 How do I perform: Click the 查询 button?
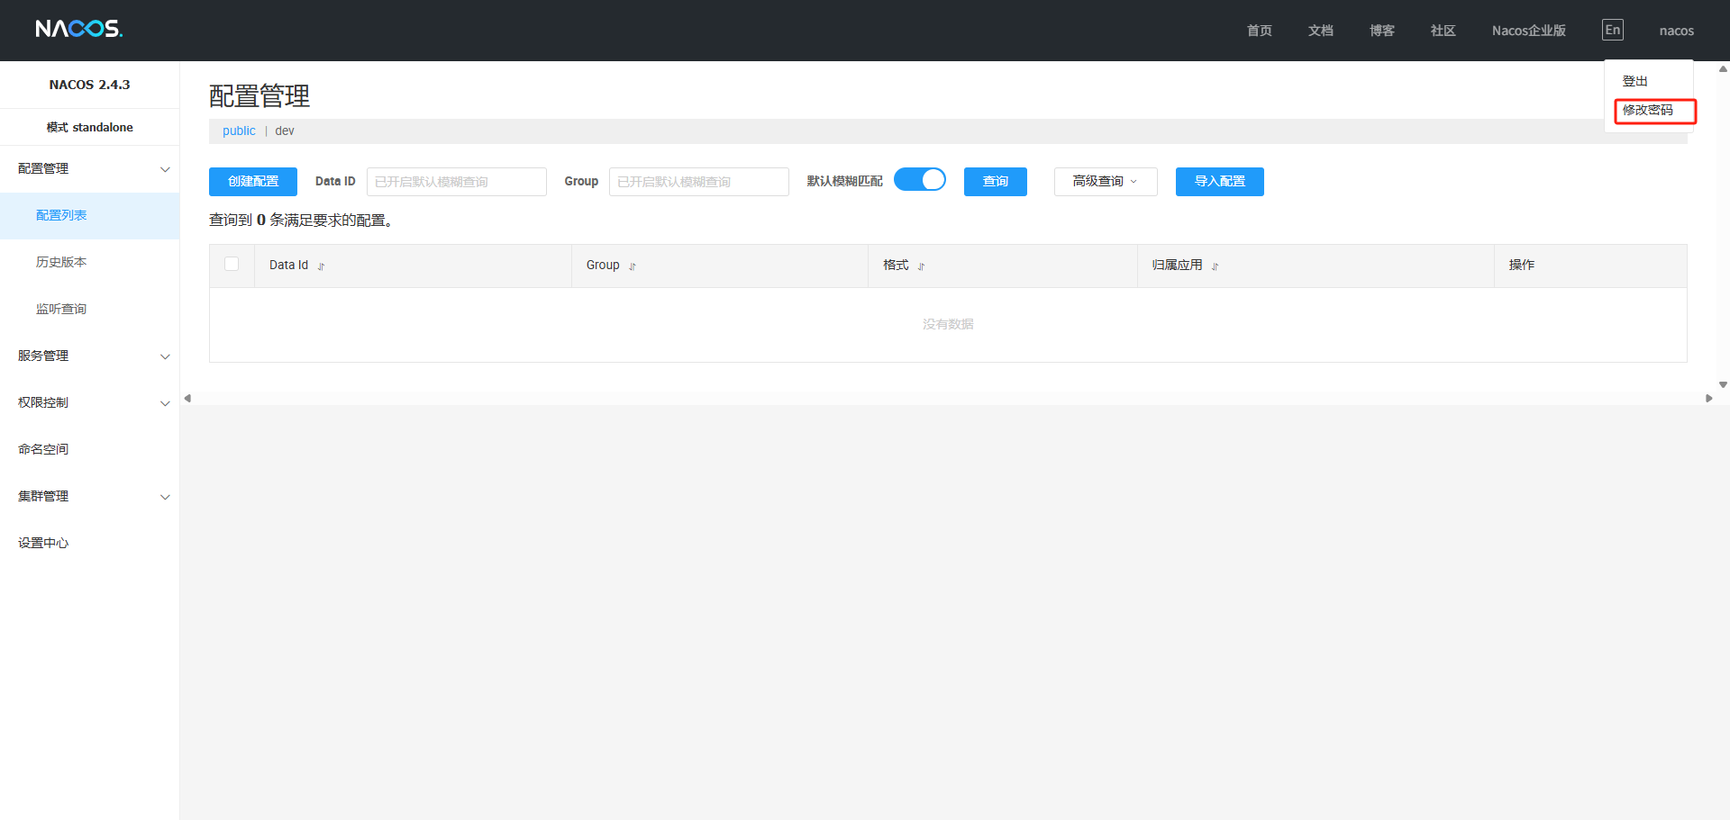click(x=996, y=182)
